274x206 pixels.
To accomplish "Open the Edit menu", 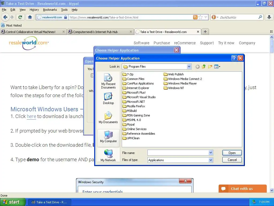I will pos(13,10).
